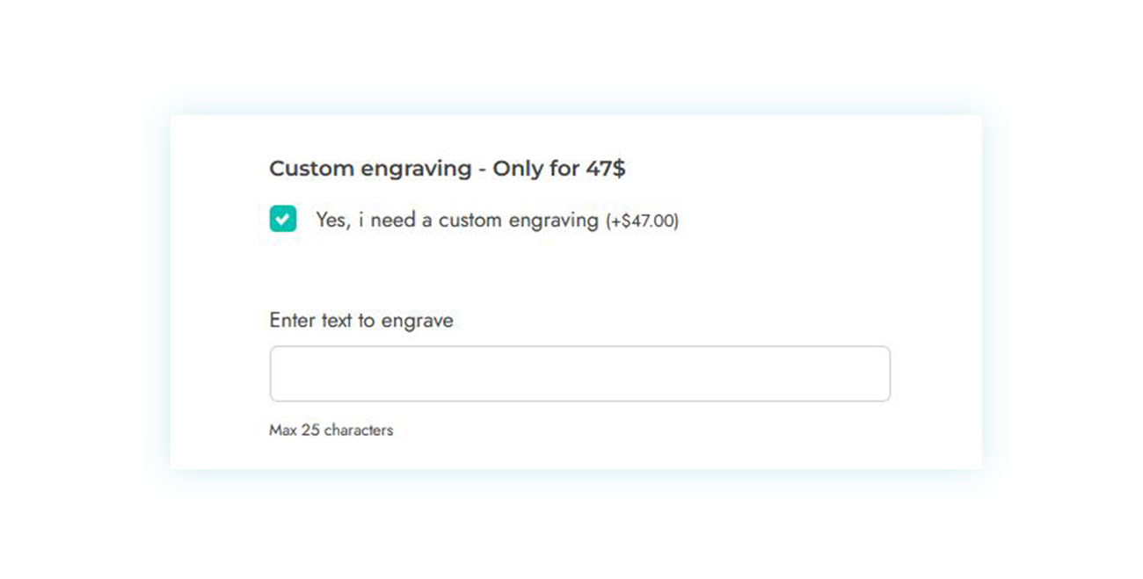Uncheck the teal custom engraving checkbox
The image size is (1143, 579).
click(x=283, y=219)
